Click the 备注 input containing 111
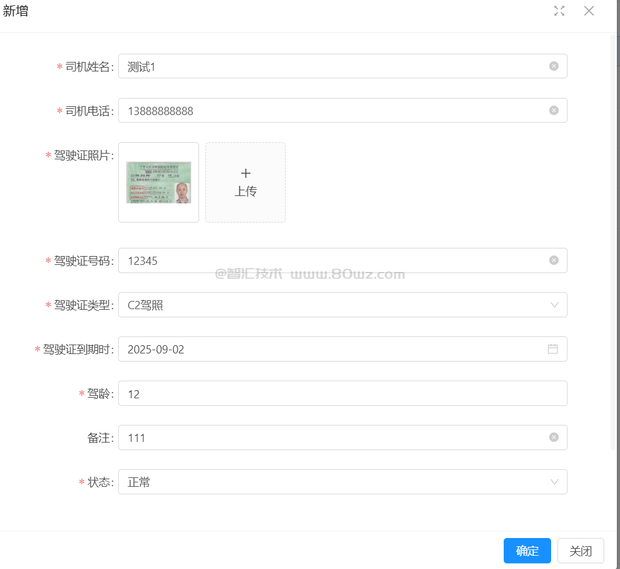 point(343,437)
